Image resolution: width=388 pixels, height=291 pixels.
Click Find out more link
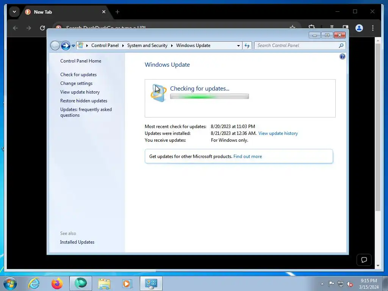point(247,156)
